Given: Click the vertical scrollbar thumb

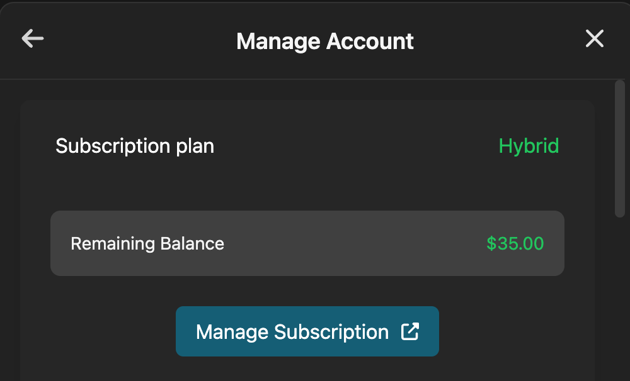Looking at the screenshot, I should tap(619, 148).
